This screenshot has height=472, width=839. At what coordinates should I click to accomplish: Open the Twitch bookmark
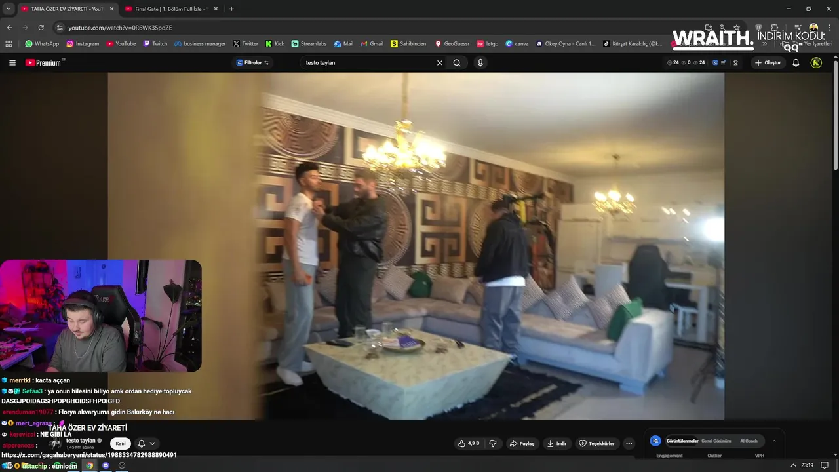tap(155, 44)
